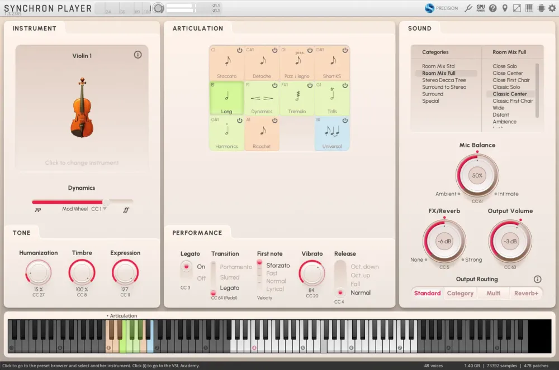The width and height of the screenshot is (559, 370).
Task: Click the tuning fork icon in toolbar
Action: click(x=468, y=8)
